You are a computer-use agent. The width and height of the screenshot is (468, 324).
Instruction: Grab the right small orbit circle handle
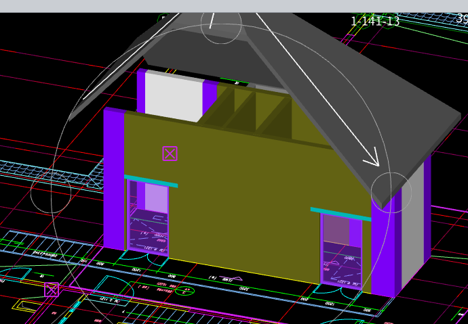(x=391, y=193)
